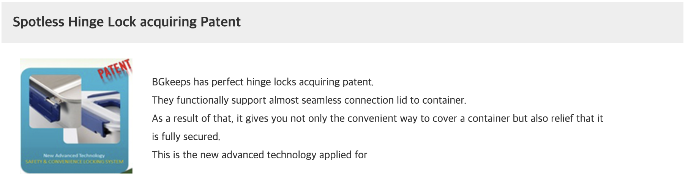Select the New Advanced Technology image caption

click(74, 156)
